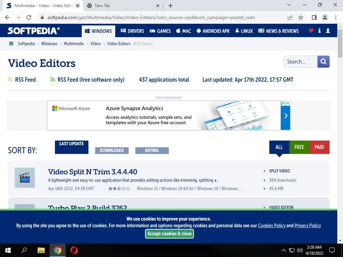This screenshot has width=343, height=257.
Task: Open the tab search dropdown arrow
Action: 289,5
